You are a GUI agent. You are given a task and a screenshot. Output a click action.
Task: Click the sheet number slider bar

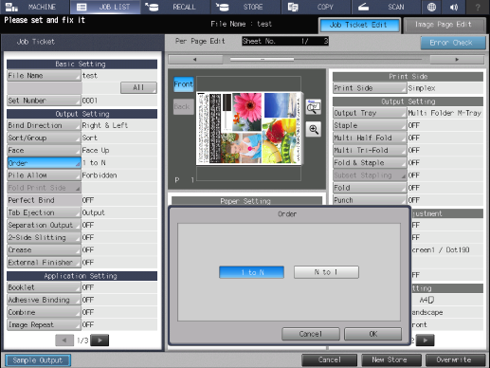326,59
